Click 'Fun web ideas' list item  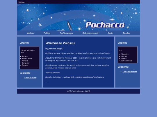click(126, 61)
